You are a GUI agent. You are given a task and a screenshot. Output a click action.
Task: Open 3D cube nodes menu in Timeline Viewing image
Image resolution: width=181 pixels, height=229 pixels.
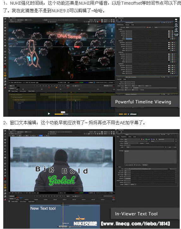(x=5, y=46)
